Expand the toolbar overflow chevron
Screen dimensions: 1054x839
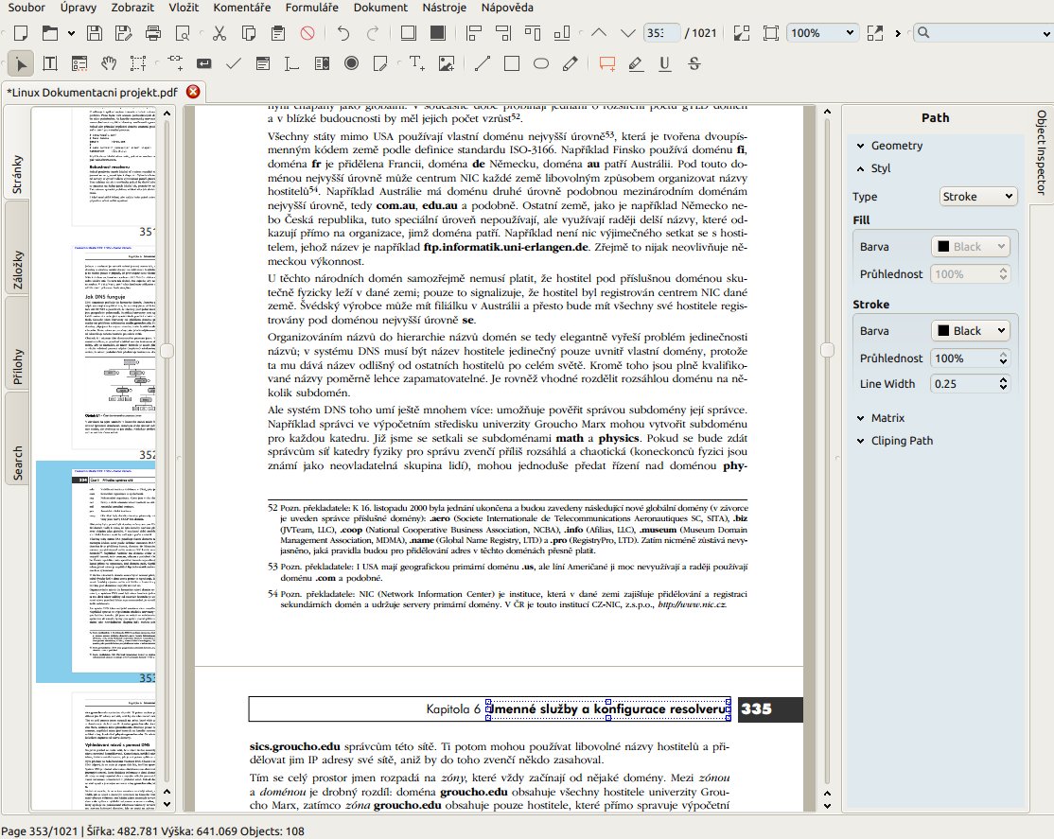point(897,33)
